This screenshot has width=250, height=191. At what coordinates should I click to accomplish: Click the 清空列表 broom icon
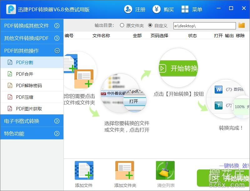click(x=165, y=170)
